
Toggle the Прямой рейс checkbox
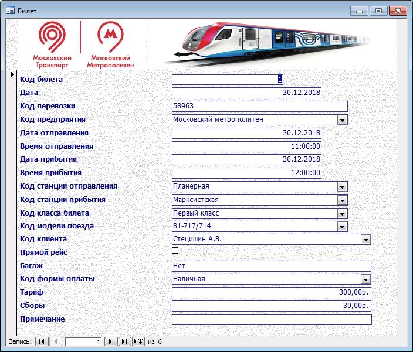(x=175, y=251)
